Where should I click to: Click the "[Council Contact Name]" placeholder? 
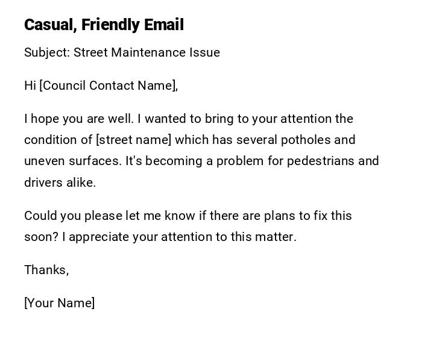point(109,86)
